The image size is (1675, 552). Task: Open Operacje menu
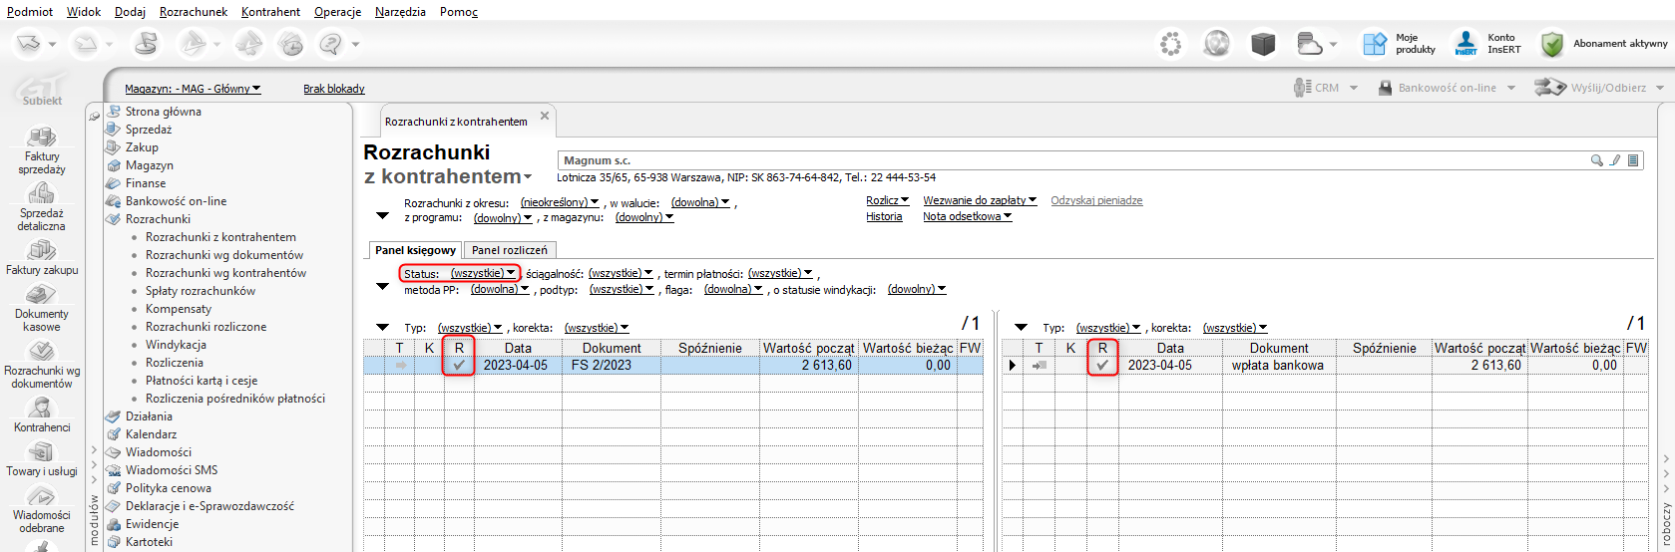click(x=337, y=12)
